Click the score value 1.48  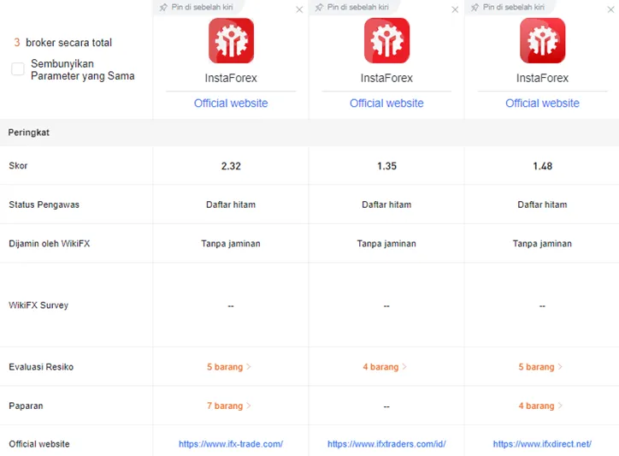click(542, 166)
